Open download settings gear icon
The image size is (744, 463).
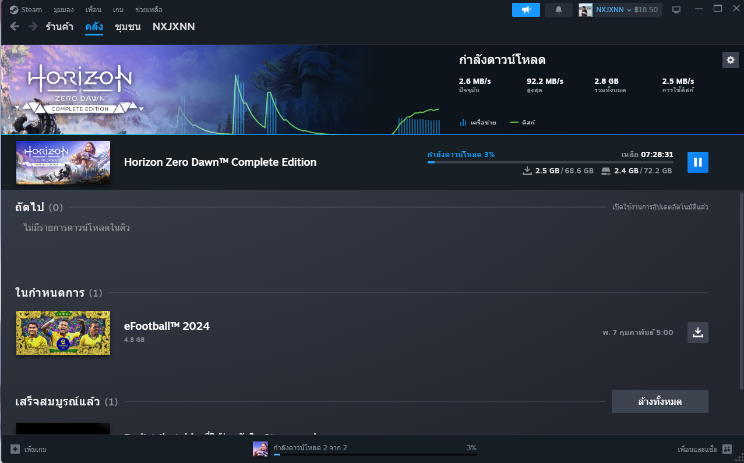click(x=731, y=60)
